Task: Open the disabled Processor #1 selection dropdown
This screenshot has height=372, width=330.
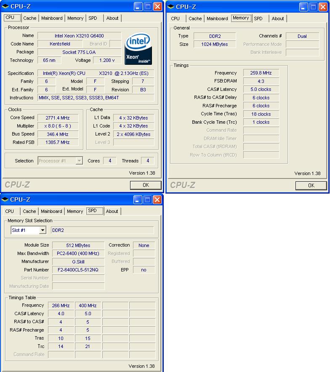Action: pyautogui.click(x=79, y=161)
